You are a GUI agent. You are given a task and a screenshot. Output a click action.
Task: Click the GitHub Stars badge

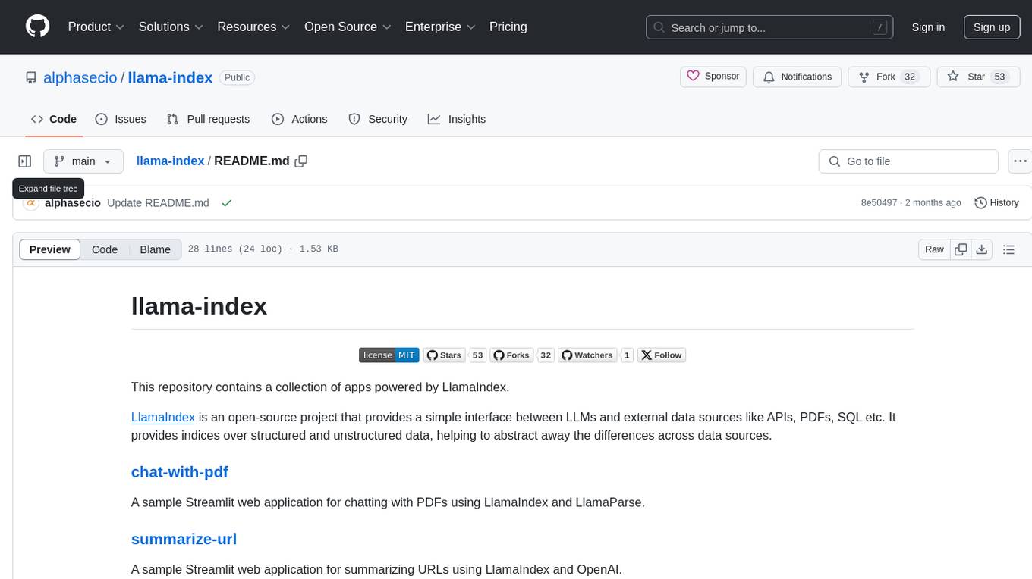point(445,355)
